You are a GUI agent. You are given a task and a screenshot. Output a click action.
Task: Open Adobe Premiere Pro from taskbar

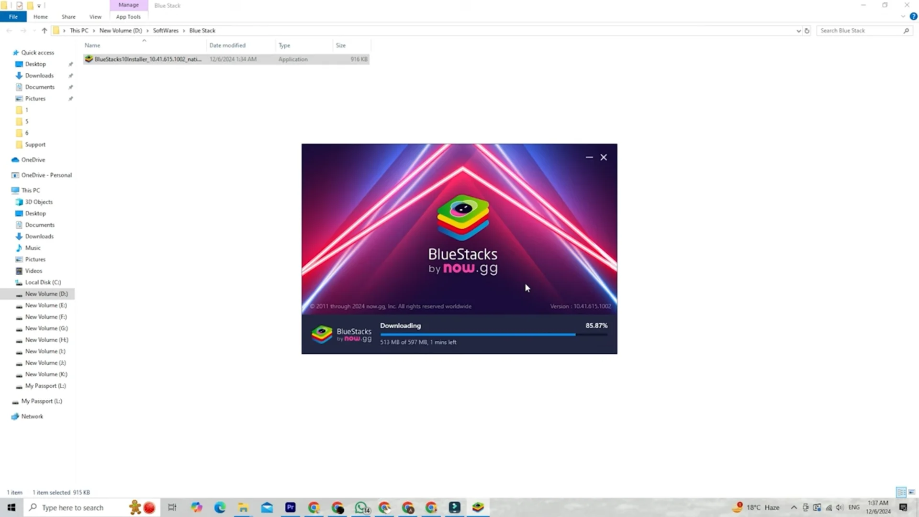pyautogui.click(x=290, y=507)
